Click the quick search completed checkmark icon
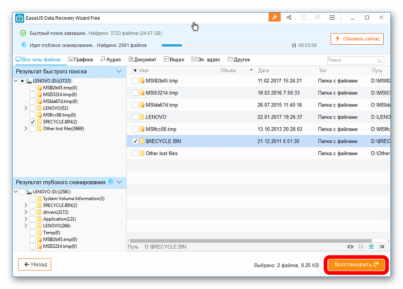 pos(23,33)
